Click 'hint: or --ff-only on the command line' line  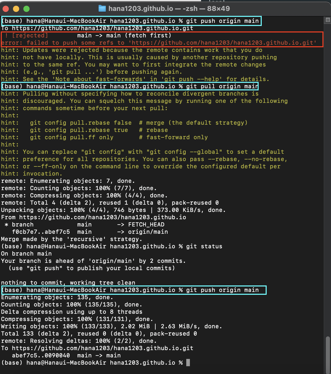(x=141, y=166)
